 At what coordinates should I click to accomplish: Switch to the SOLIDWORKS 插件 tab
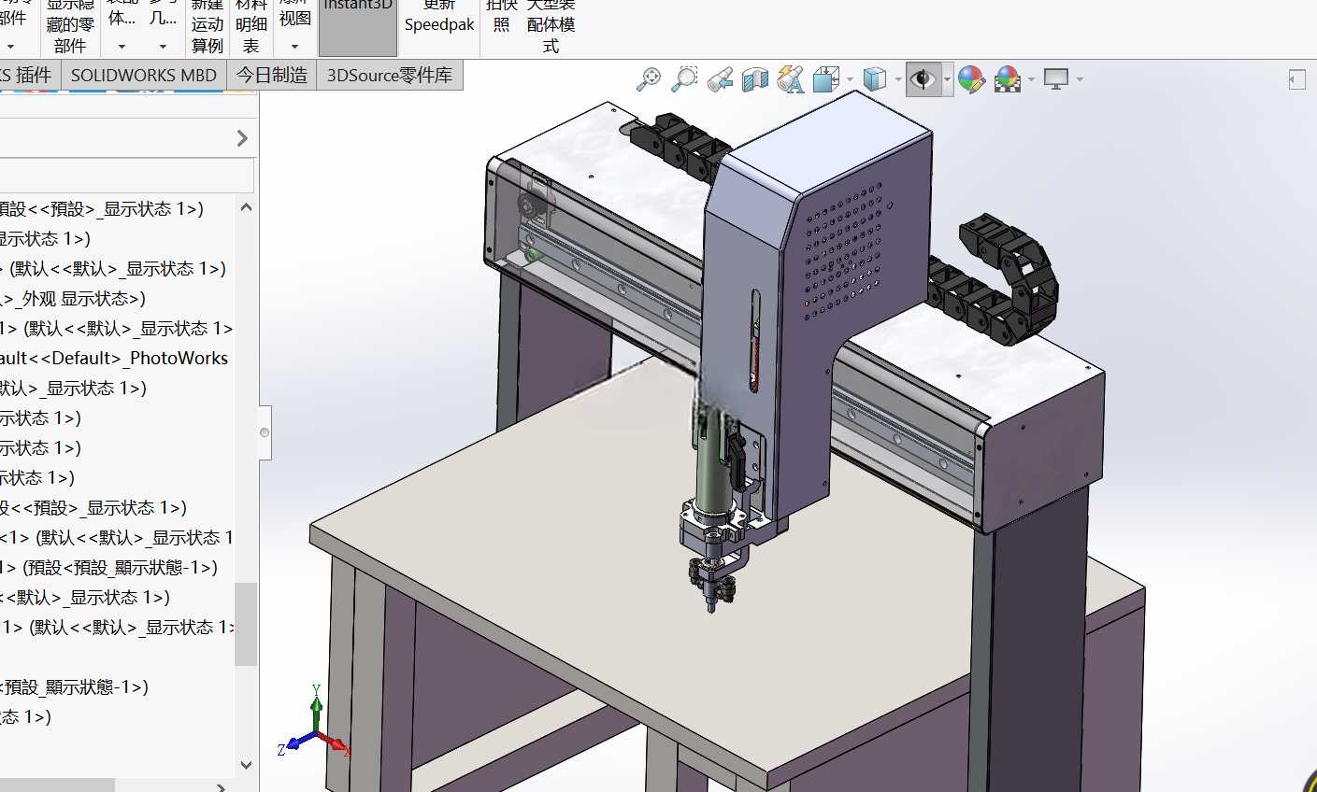(x=29, y=76)
